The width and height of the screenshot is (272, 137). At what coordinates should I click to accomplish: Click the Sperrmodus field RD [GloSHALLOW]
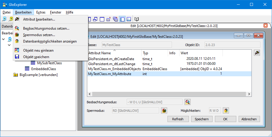[136, 110]
